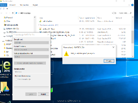Click the Quick access star in address bar

[17, 13]
